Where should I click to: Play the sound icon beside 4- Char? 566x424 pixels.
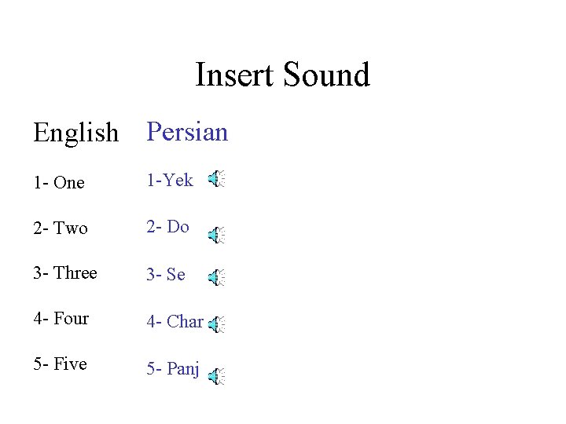point(216,323)
